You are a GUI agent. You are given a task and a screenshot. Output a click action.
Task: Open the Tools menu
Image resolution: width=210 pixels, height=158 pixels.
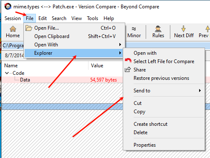click(x=92, y=18)
